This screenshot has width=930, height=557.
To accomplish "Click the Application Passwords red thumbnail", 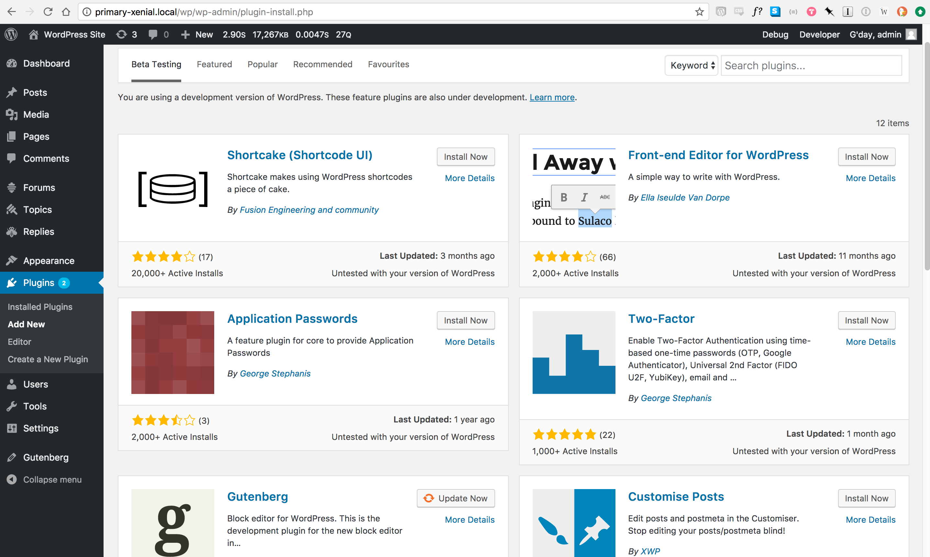I will pyautogui.click(x=173, y=353).
